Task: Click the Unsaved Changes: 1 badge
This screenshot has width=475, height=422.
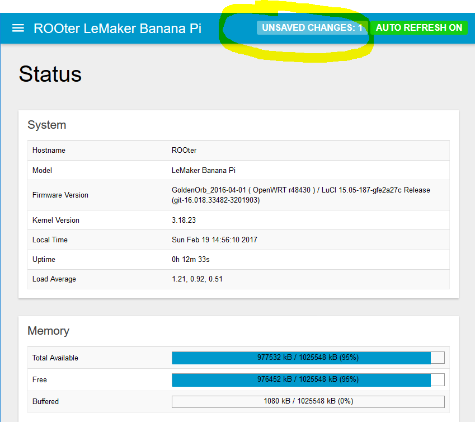Action: point(312,27)
